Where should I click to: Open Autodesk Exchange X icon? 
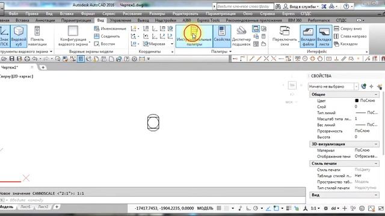tap(324, 7)
